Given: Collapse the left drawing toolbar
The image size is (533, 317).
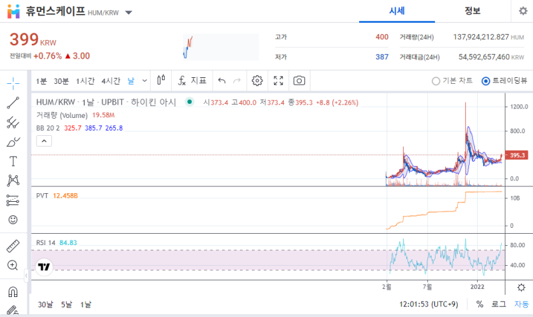Looking at the screenshot, I should point(26,276).
